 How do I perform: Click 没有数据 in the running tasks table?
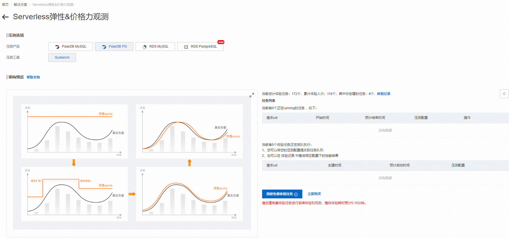click(x=385, y=130)
